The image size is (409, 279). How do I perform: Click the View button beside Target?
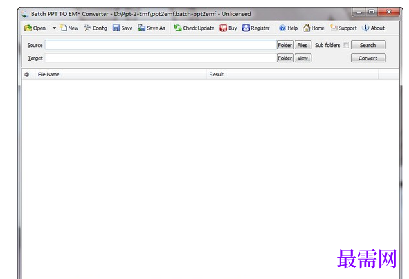pyautogui.click(x=303, y=58)
